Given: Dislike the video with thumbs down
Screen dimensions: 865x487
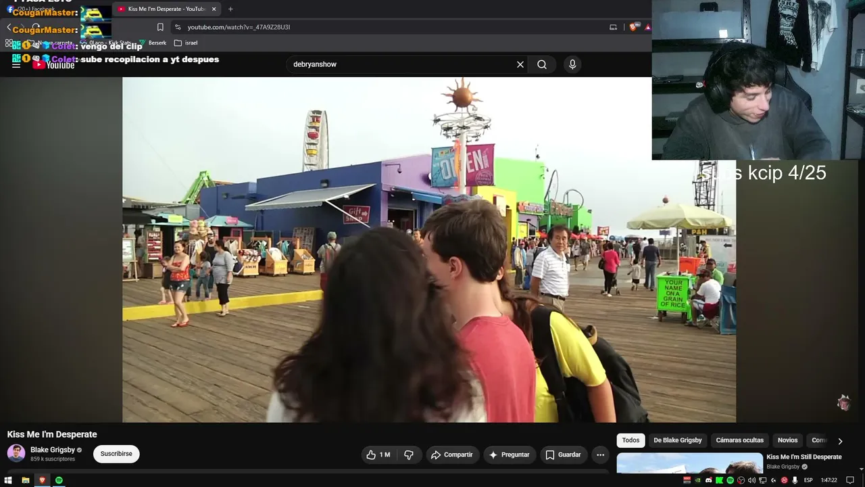Looking at the screenshot, I should coord(408,455).
